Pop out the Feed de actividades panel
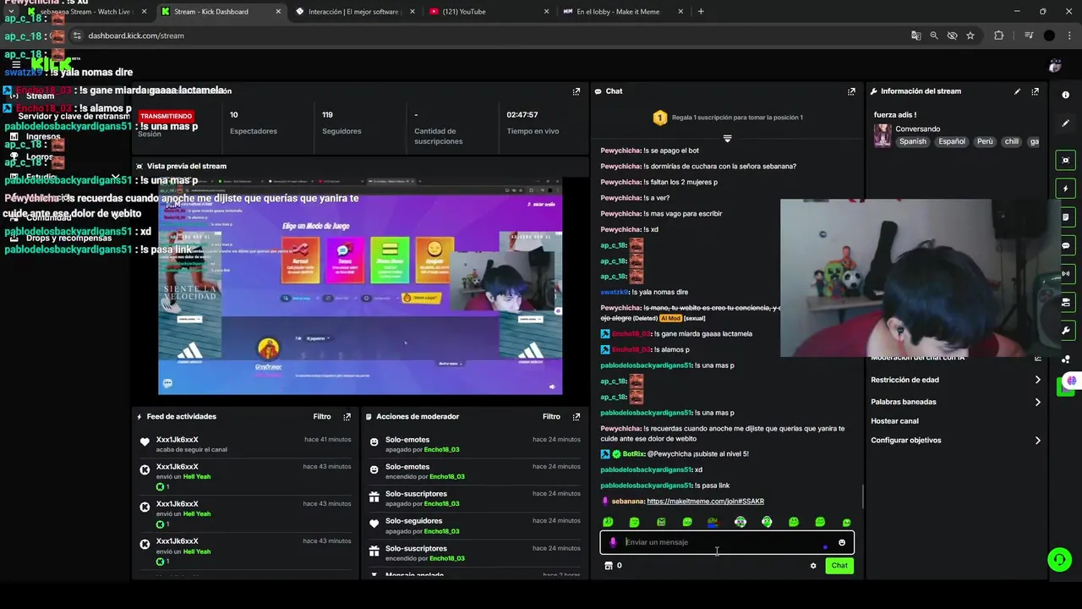The image size is (1082, 609). 347,417
